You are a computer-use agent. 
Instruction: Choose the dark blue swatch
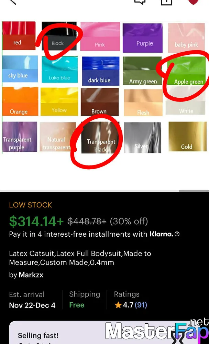[x=101, y=71]
